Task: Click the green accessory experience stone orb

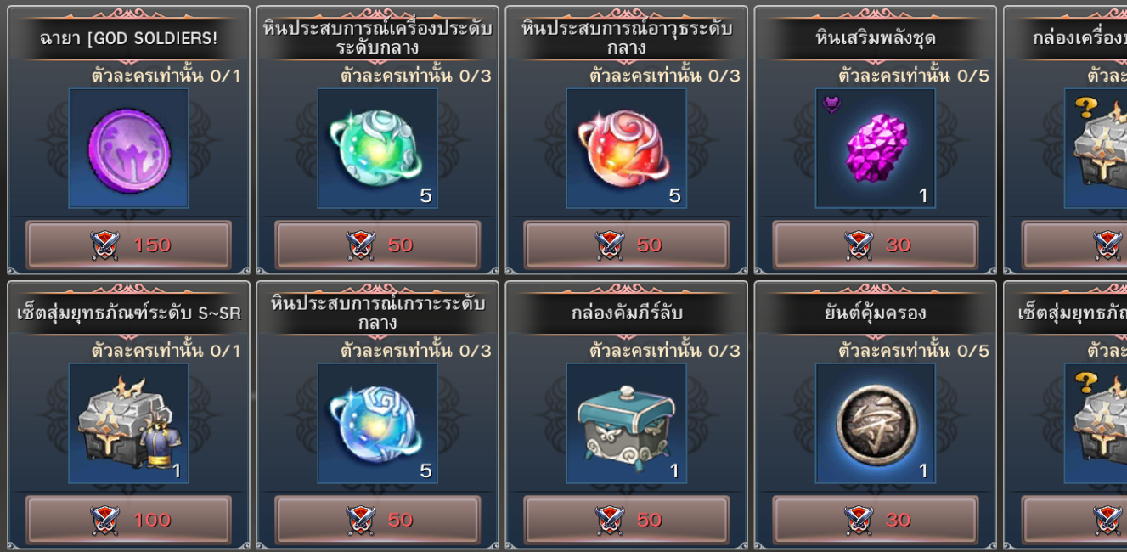Action: pos(377,149)
